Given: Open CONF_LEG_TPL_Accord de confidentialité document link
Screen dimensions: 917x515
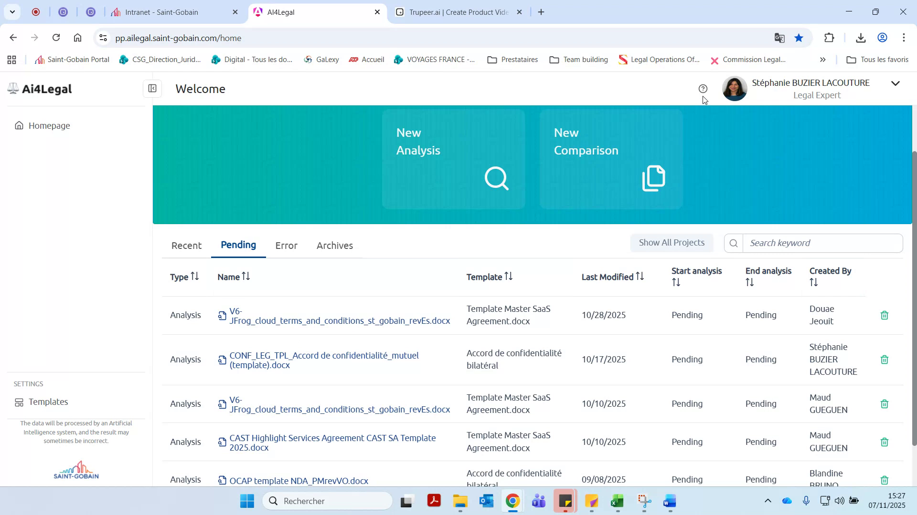Looking at the screenshot, I should [x=324, y=360].
